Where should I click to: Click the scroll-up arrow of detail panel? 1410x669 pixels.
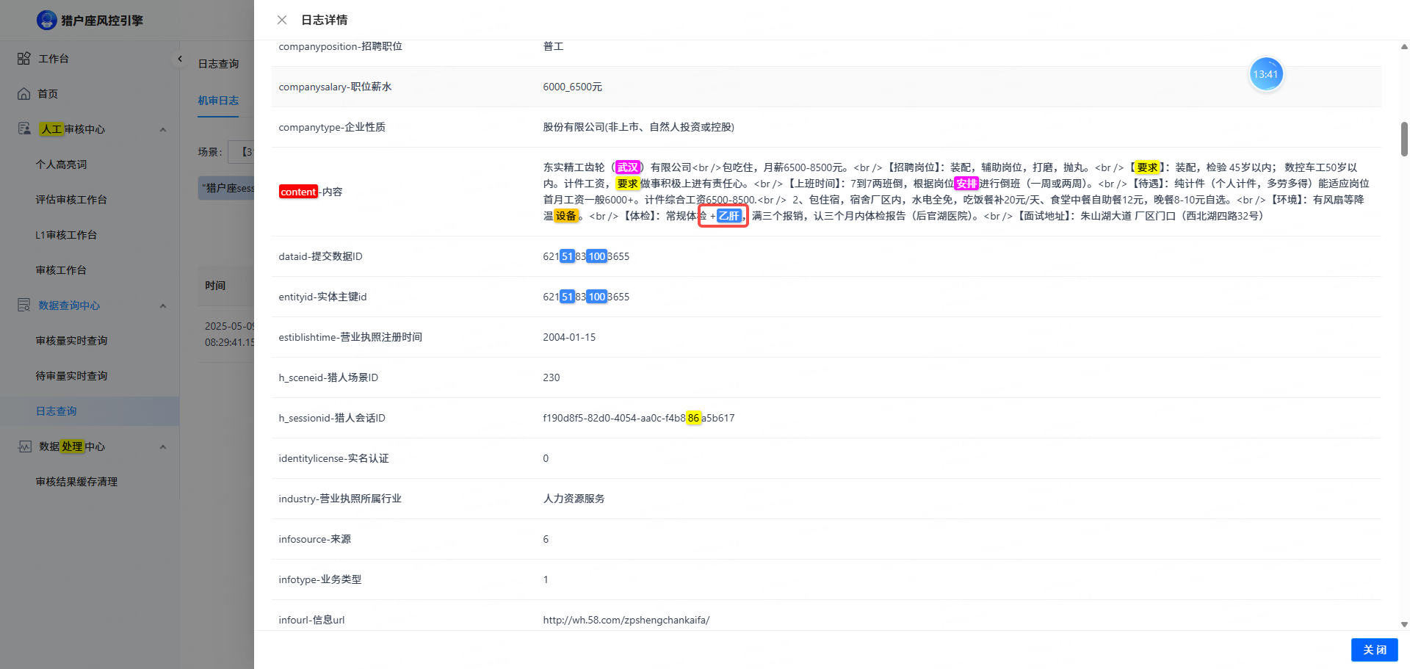point(1404,46)
